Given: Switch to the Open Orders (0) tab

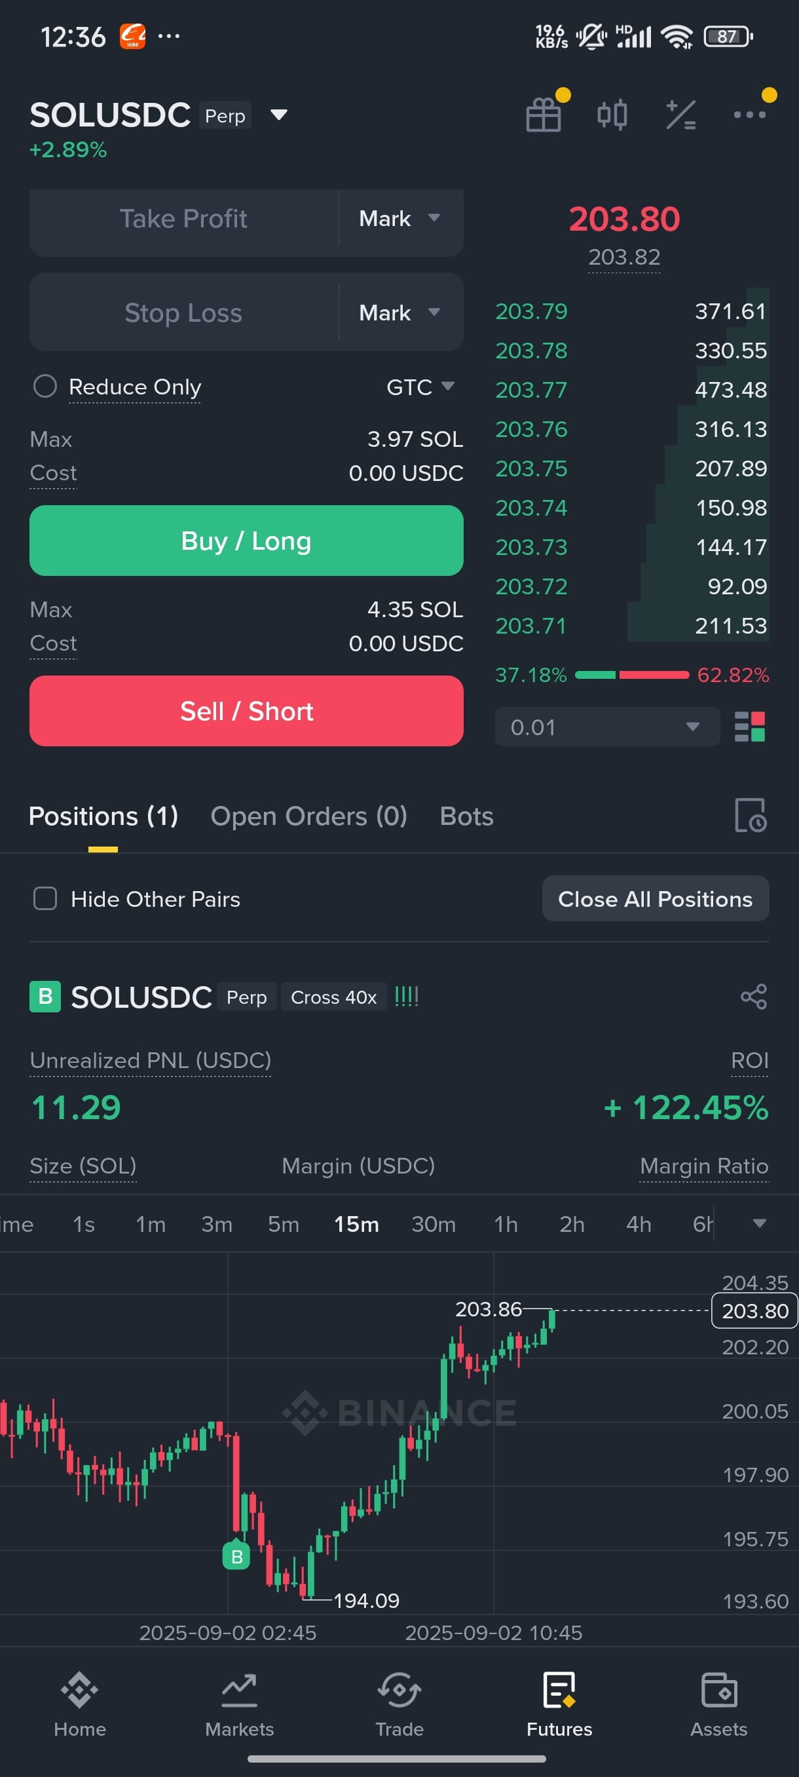Looking at the screenshot, I should point(308,816).
